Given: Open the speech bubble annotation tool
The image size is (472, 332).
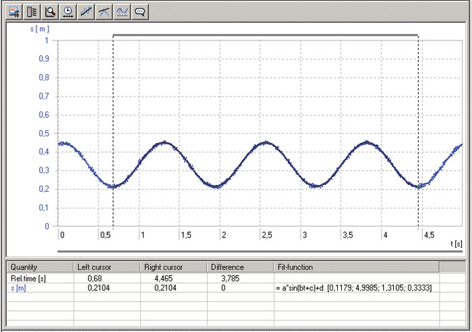Looking at the screenshot, I should pos(140,11).
